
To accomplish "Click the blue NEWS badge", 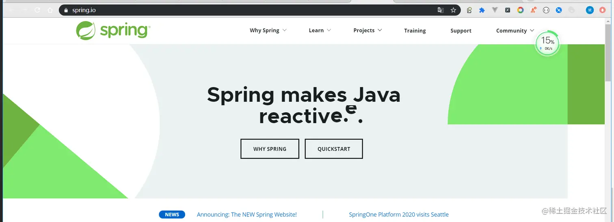I will pos(172,215).
